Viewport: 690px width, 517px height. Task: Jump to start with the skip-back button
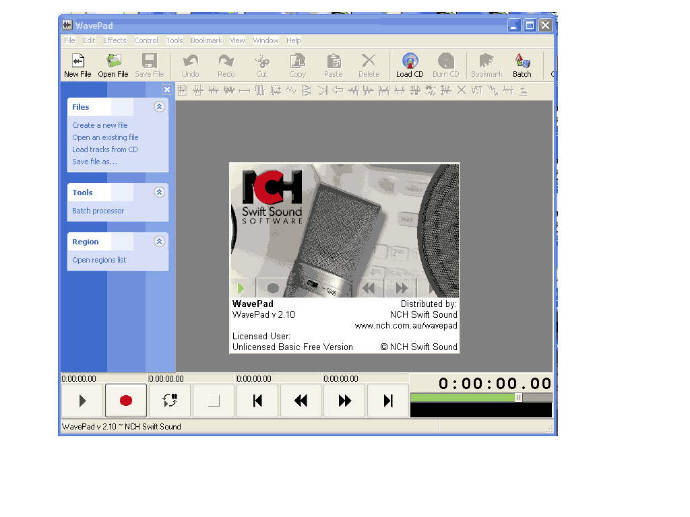[257, 401]
